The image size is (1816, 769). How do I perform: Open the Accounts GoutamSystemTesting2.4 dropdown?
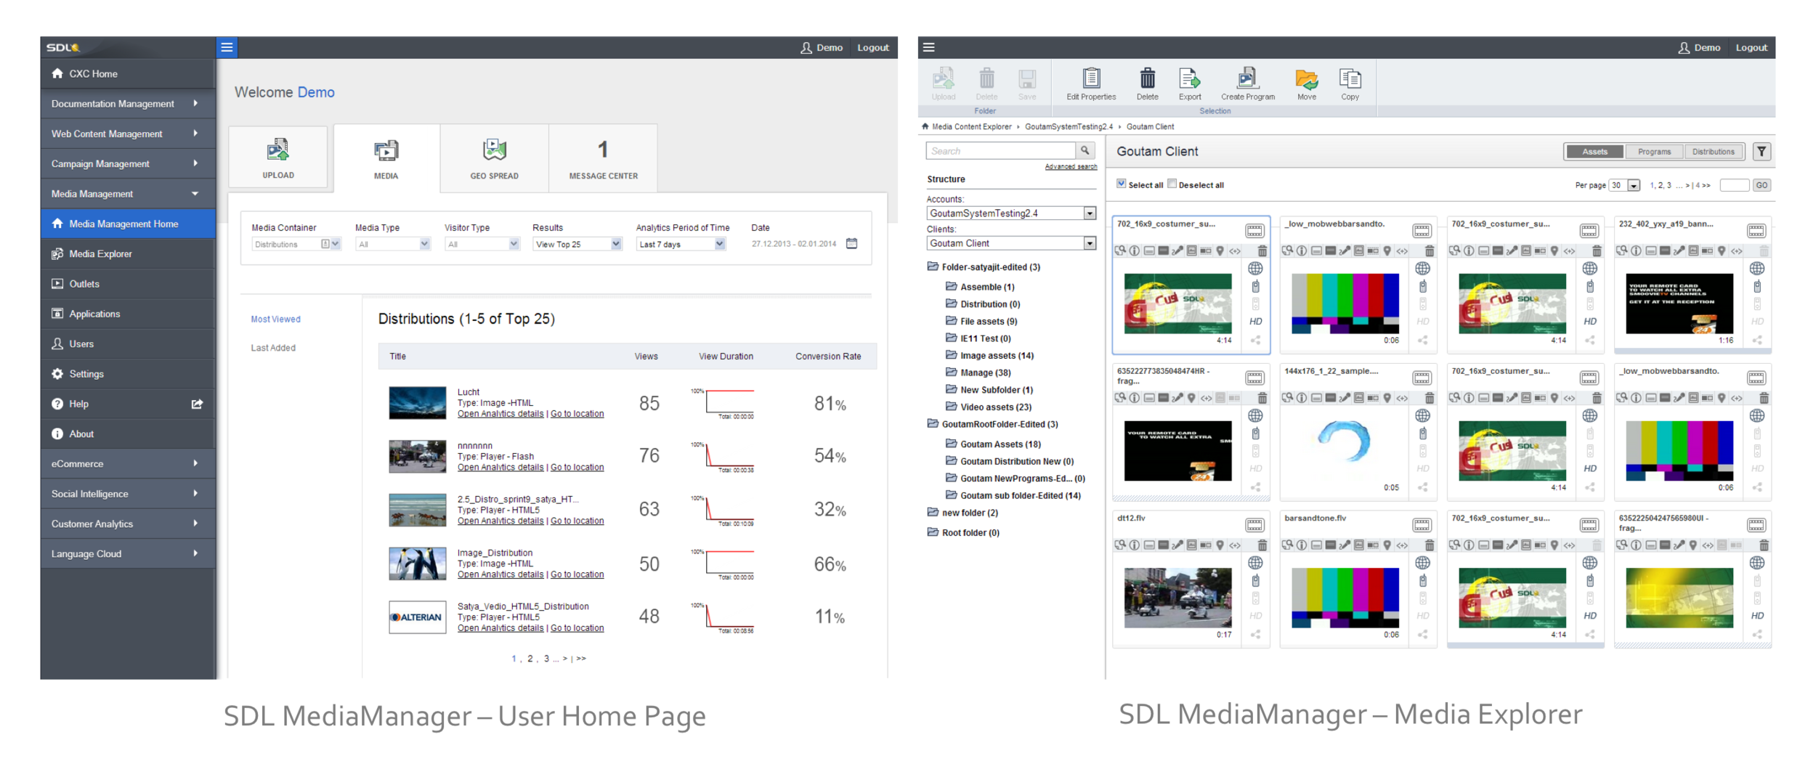coord(1011,213)
